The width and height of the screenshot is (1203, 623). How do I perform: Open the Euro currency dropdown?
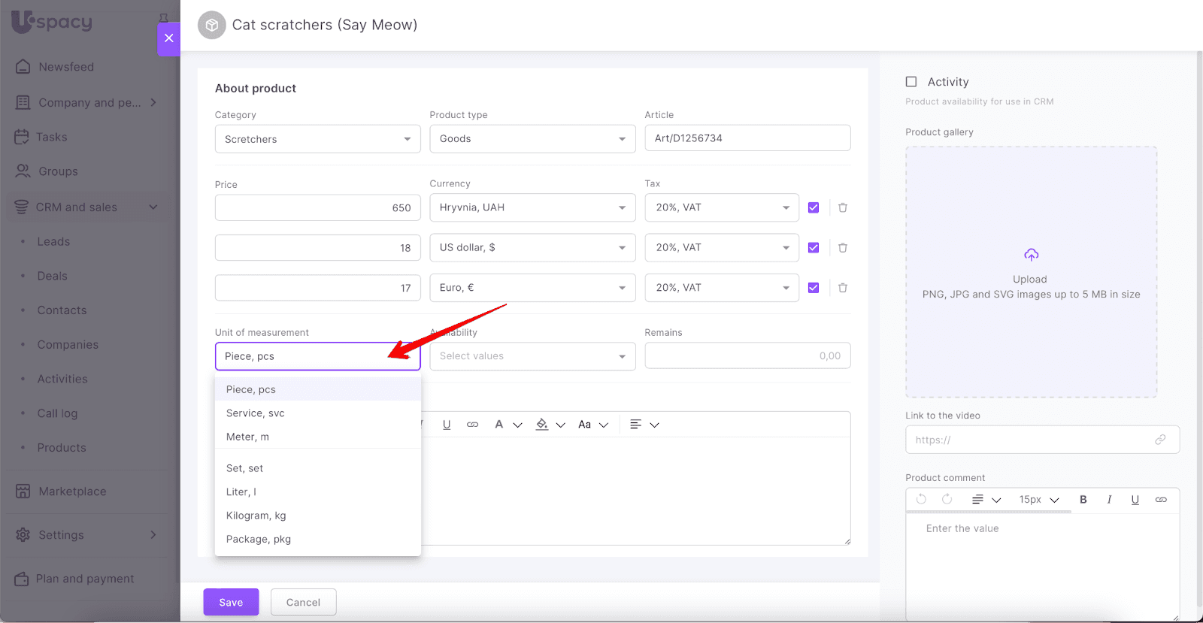pyautogui.click(x=532, y=288)
